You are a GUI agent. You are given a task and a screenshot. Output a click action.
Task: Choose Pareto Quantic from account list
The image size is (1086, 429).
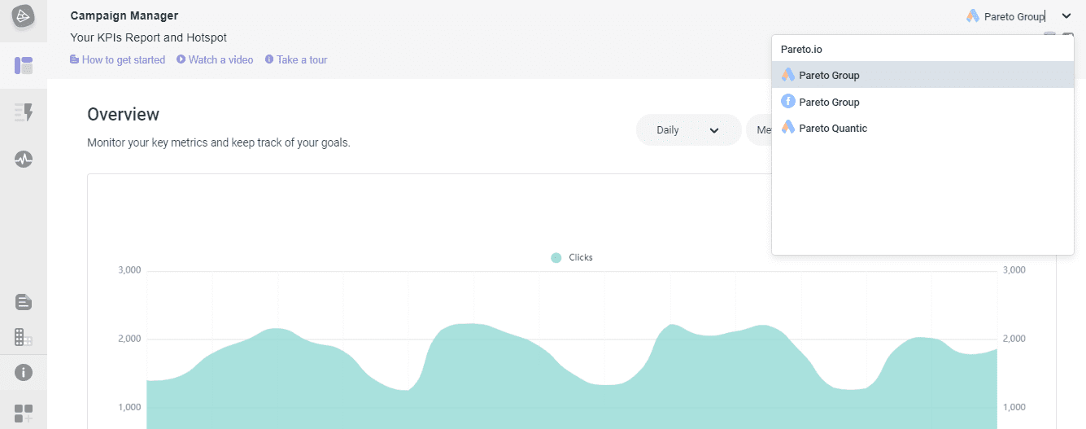click(832, 129)
